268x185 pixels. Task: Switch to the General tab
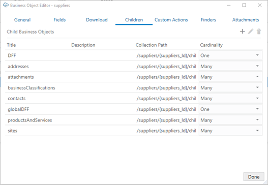tap(22, 20)
